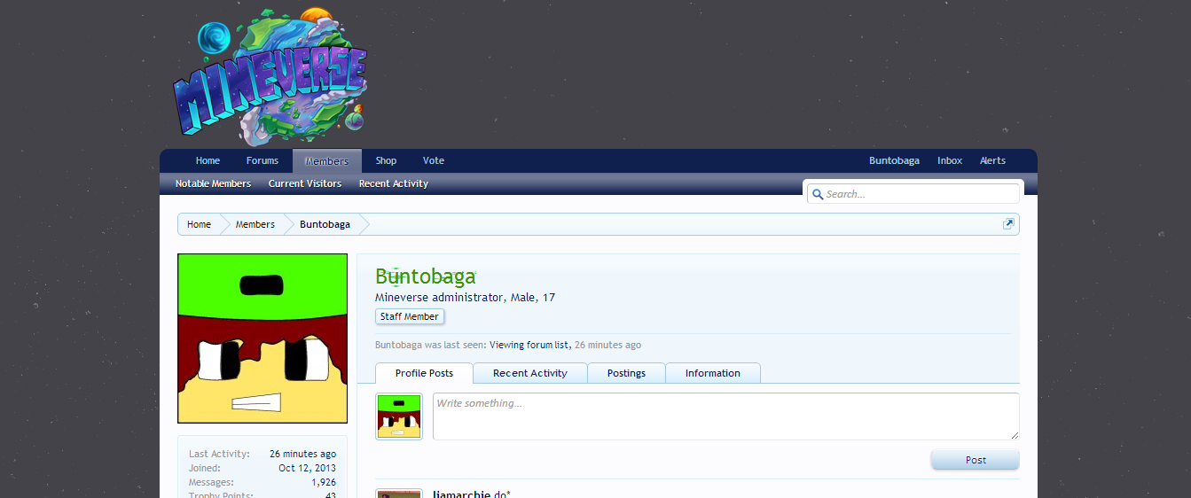Screen dimensions: 1191x498
Task: Open the Messages count 1,926
Action: pyautogui.click(x=324, y=482)
